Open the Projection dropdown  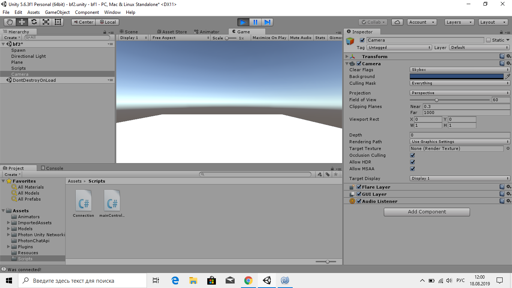click(460, 93)
